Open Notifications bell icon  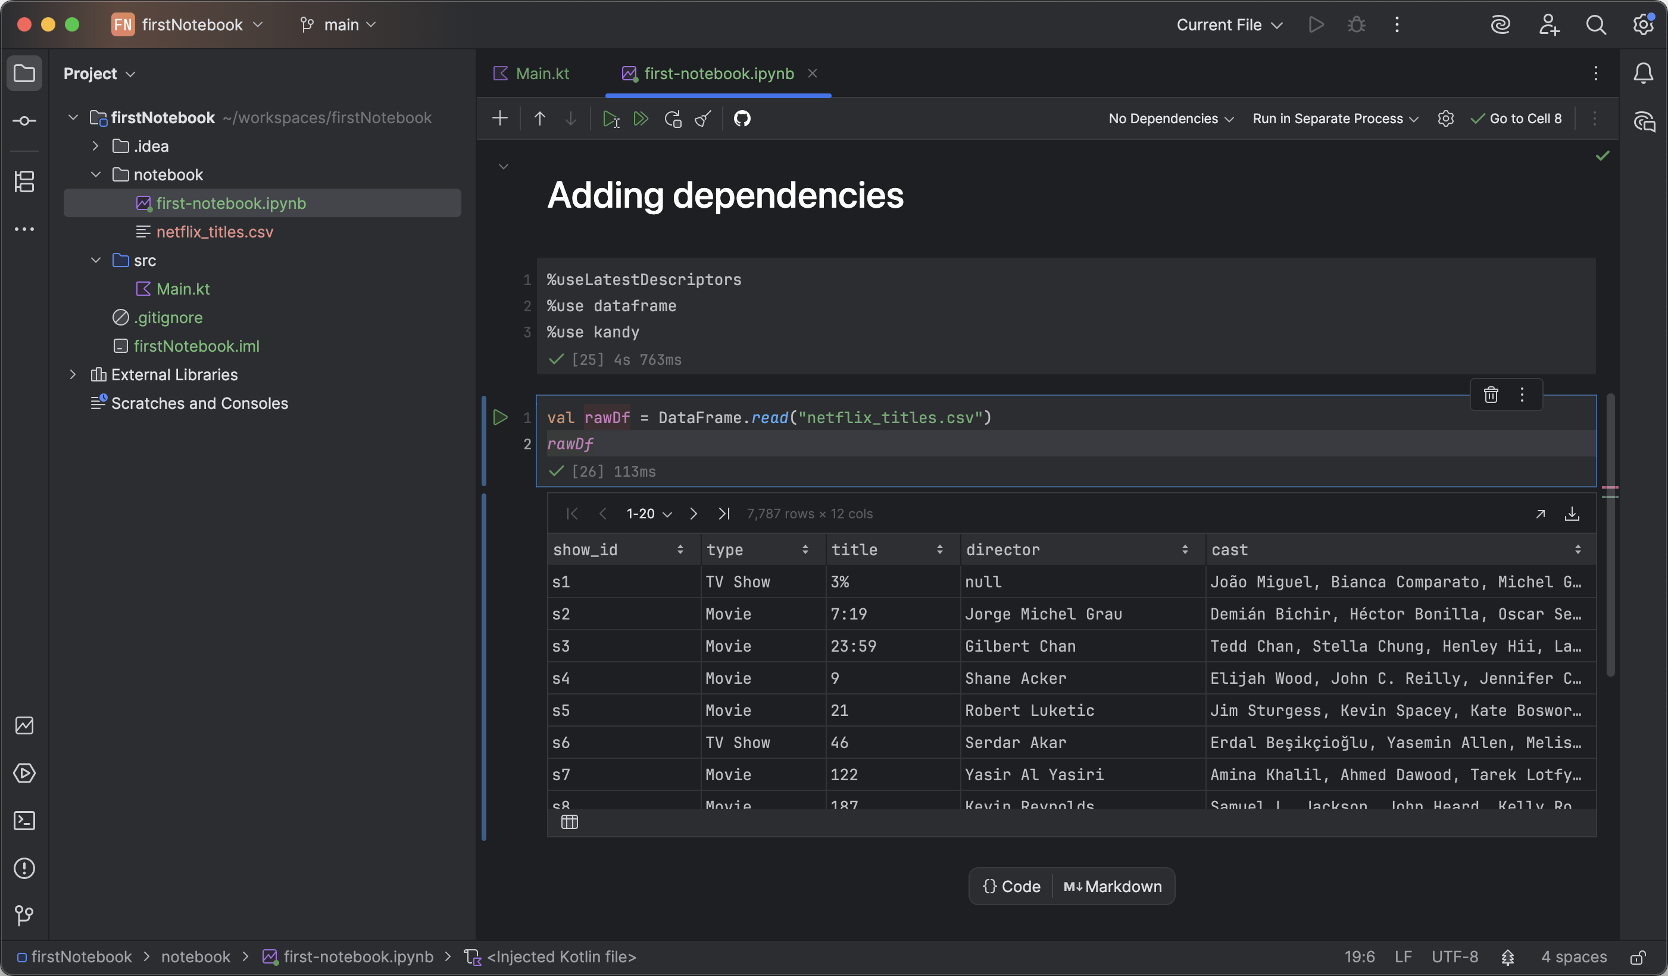point(1643,73)
